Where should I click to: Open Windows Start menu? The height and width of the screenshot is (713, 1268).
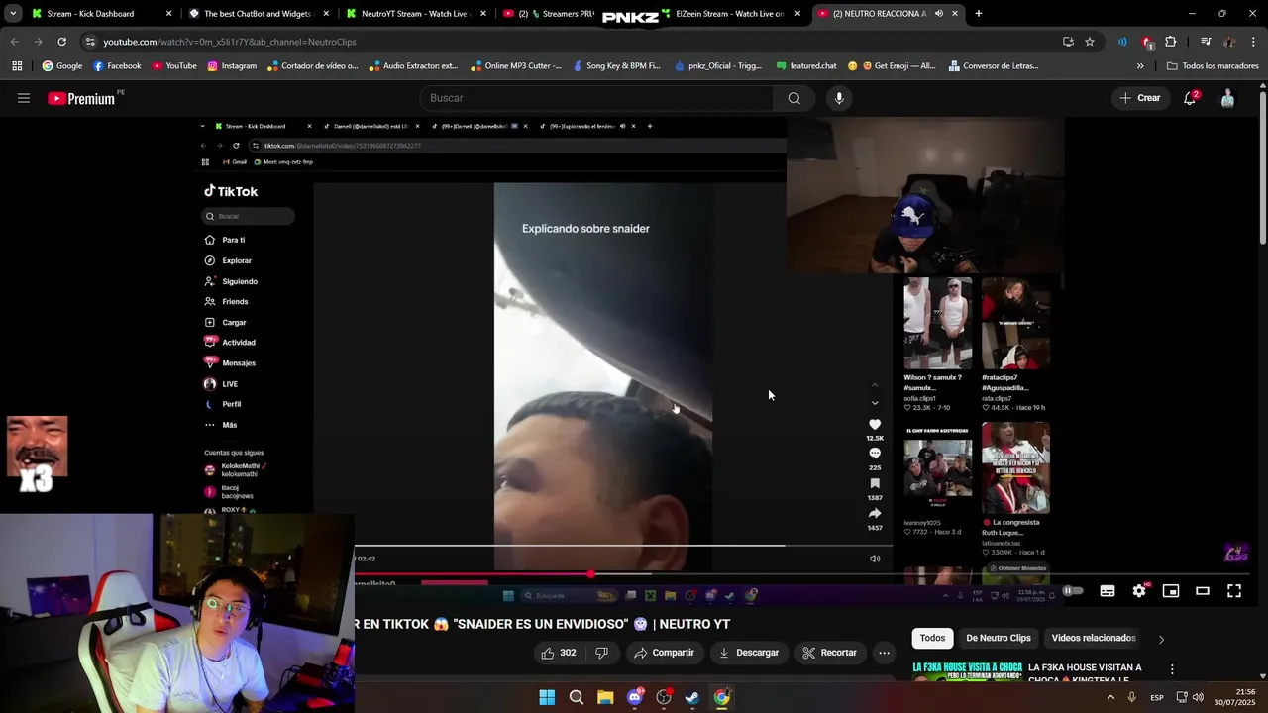pos(547,698)
